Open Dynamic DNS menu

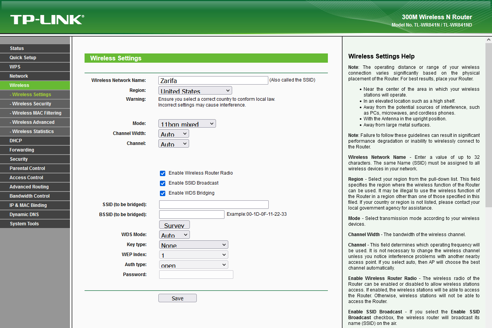35,215
